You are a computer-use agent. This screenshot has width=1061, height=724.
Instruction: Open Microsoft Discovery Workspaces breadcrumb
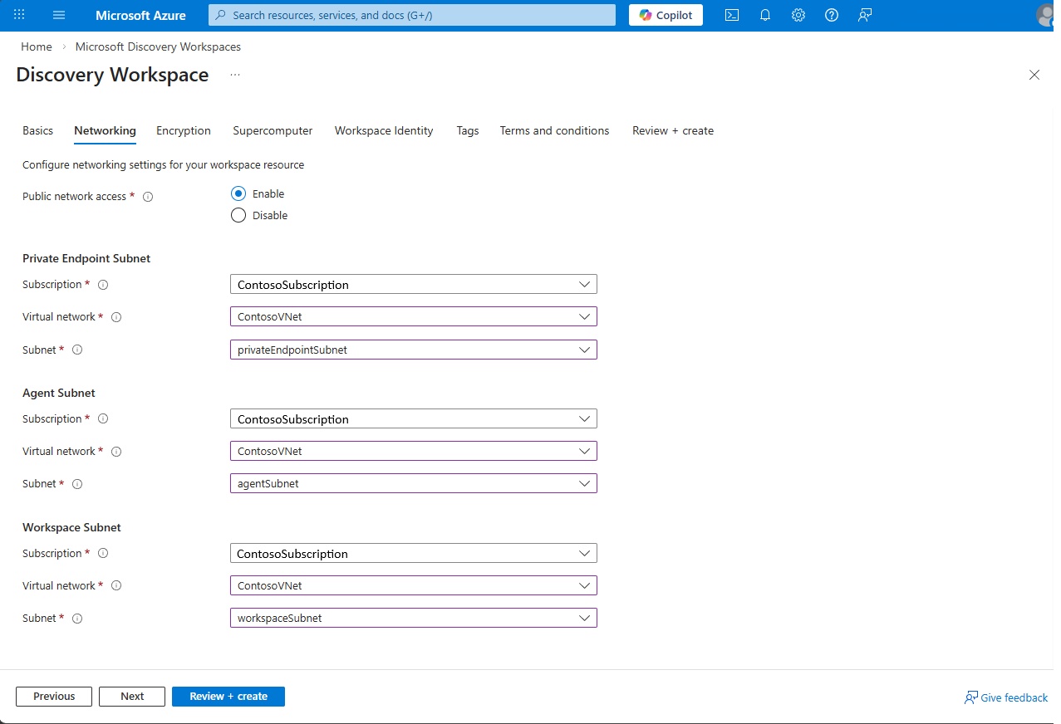[x=158, y=46]
